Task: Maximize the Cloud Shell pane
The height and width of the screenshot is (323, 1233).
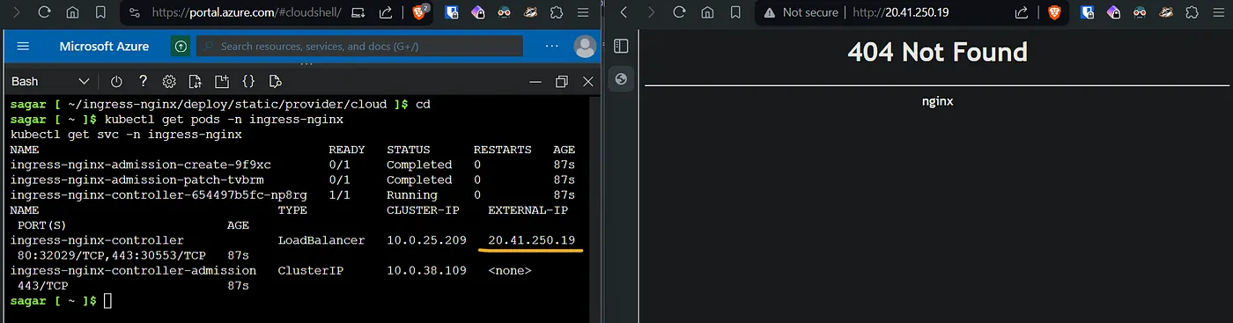Action: pyautogui.click(x=562, y=81)
